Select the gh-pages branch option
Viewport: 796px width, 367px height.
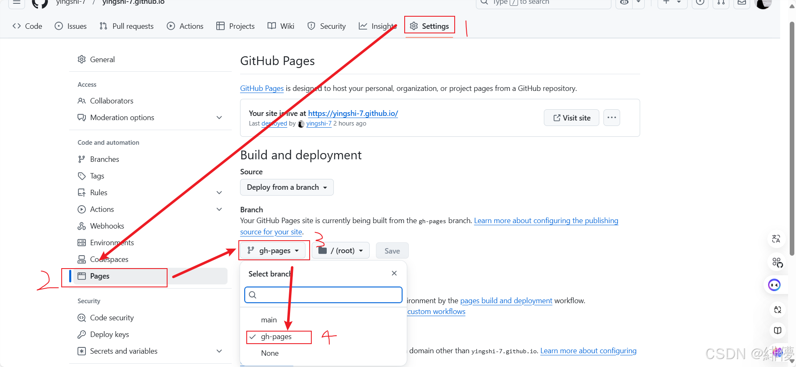(x=276, y=337)
